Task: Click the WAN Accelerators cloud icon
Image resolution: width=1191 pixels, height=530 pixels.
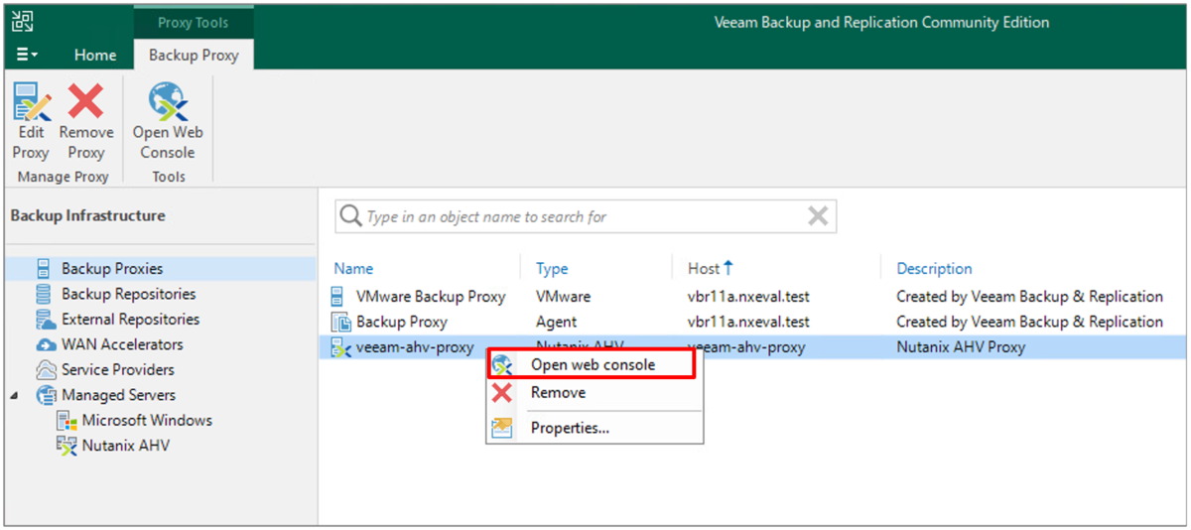Action: coord(46,344)
